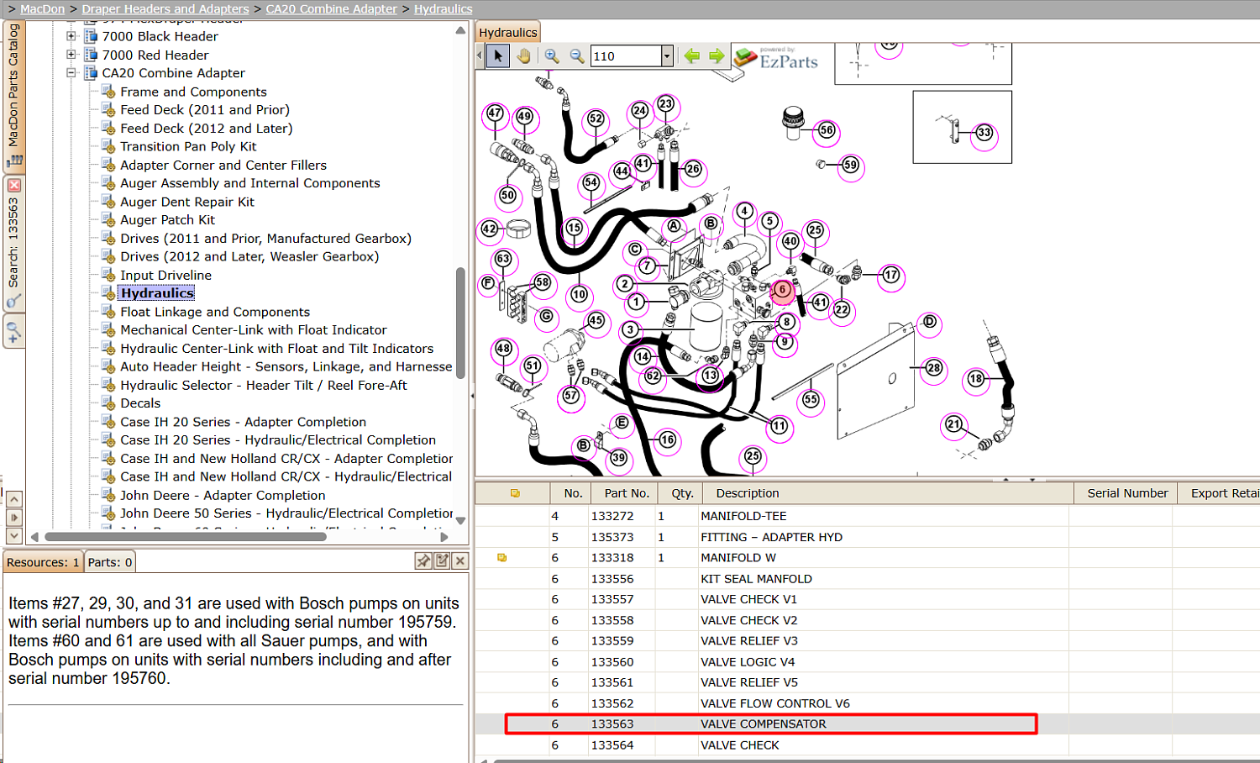1260x763 pixels.
Task: Select callout 18 on the diagram
Action: pyautogui.click(x=975, y=379)
